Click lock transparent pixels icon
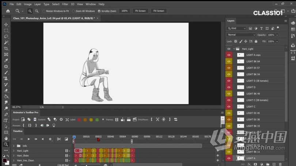 [236, 41]
